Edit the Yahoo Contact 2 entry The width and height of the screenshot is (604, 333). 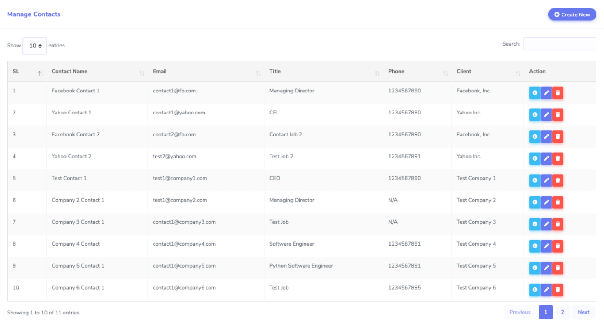(546, 158)
